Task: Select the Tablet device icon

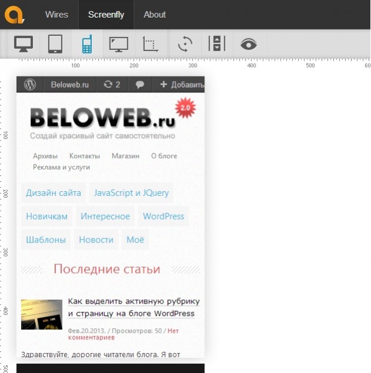Action: [x=55, y=44]
